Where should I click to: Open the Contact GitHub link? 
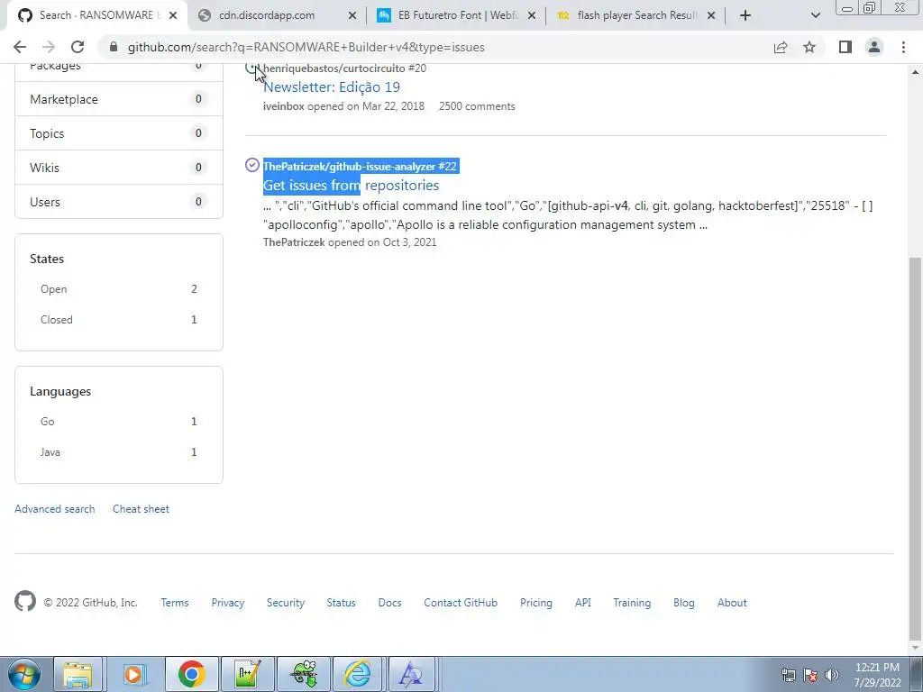pyautogui.click(x=461, y=603)
